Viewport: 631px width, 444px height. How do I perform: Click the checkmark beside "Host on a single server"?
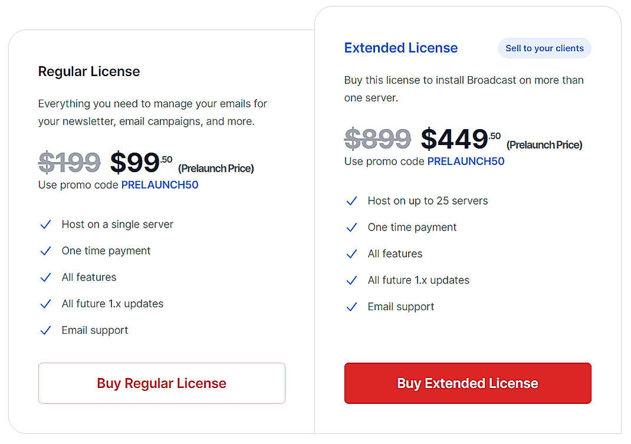click(x=46, y=225)
